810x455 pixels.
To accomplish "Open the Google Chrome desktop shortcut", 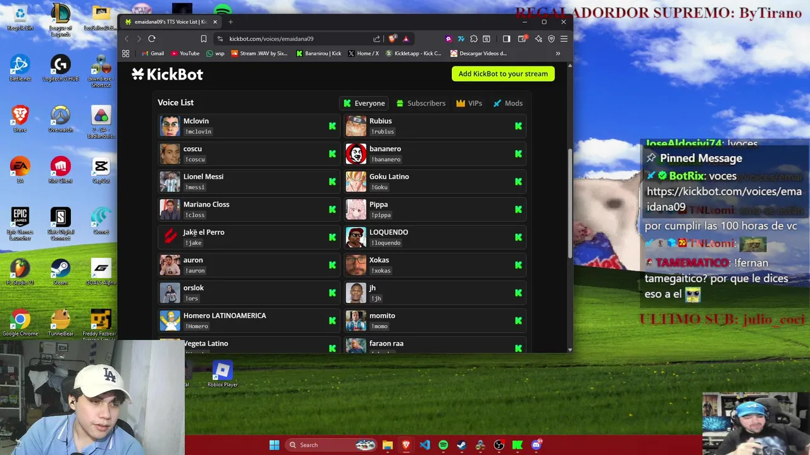I will click(x=20, y=324).
